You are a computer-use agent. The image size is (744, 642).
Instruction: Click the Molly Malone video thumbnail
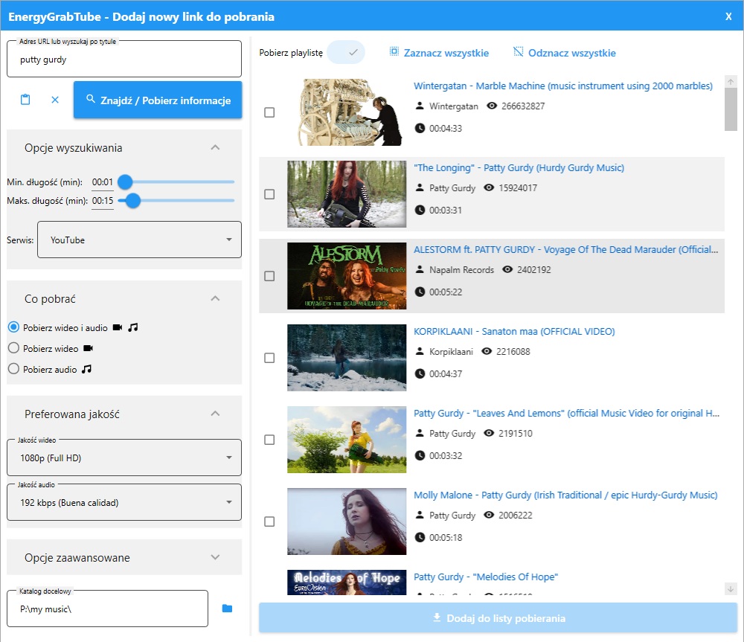347,521
